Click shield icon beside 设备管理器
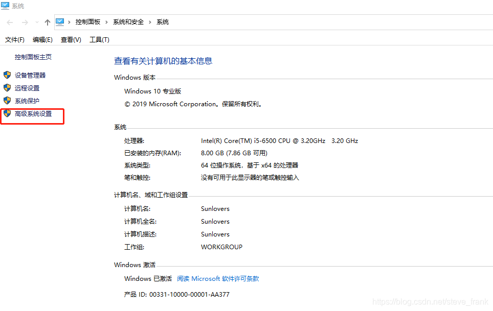This screenshot has width=493, height=311. point(7,75)
